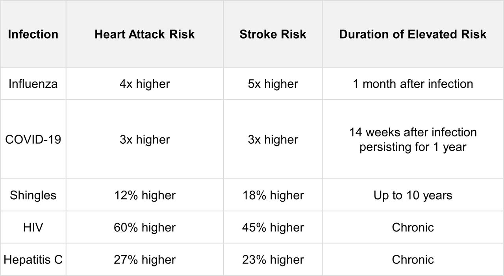This screenshot has height=276, width=504.
Task: Click the 27% higher cell
Action: 145,260
